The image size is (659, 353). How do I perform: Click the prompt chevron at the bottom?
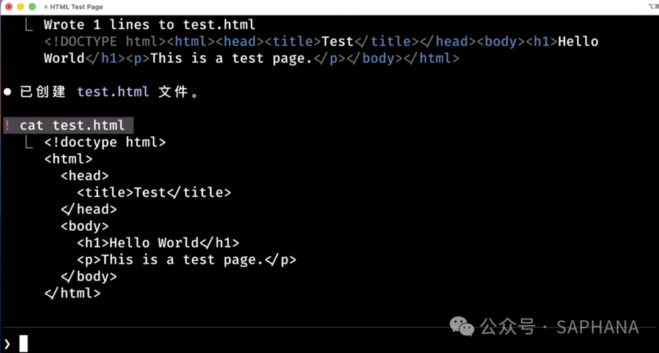pyautogui.click(x=7, y=344)
